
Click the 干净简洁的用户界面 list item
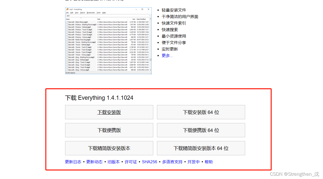180,16
